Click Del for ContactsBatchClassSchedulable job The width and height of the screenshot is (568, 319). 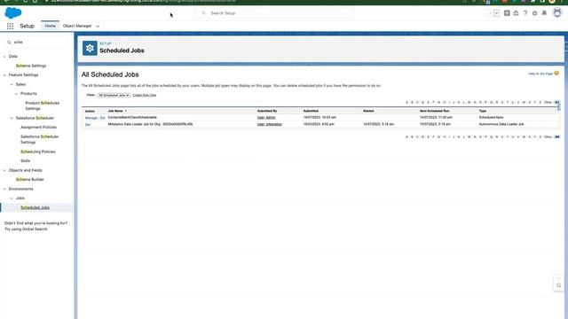tap(103, 118)
